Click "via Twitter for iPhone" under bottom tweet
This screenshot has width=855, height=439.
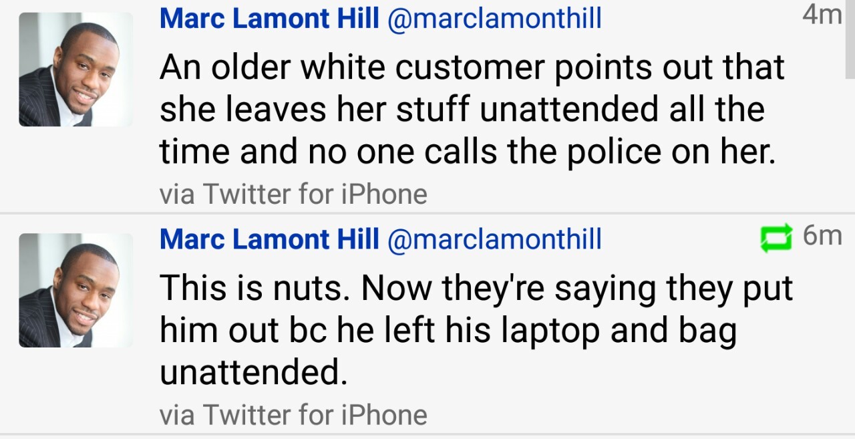coord(293,415)
